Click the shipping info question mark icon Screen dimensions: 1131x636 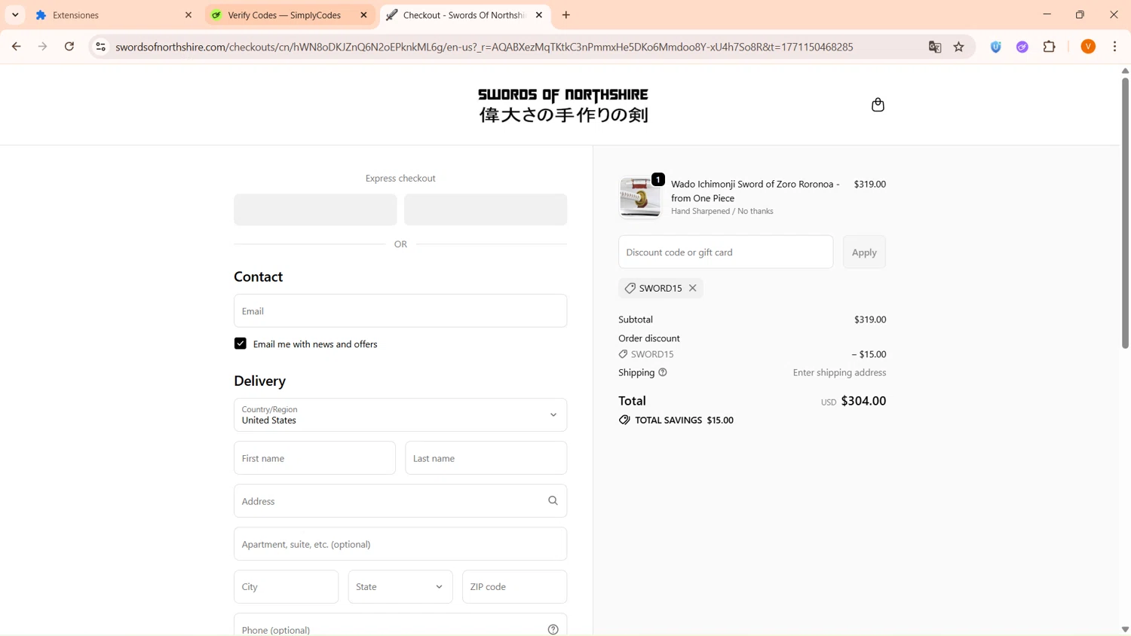click(663, 372)
